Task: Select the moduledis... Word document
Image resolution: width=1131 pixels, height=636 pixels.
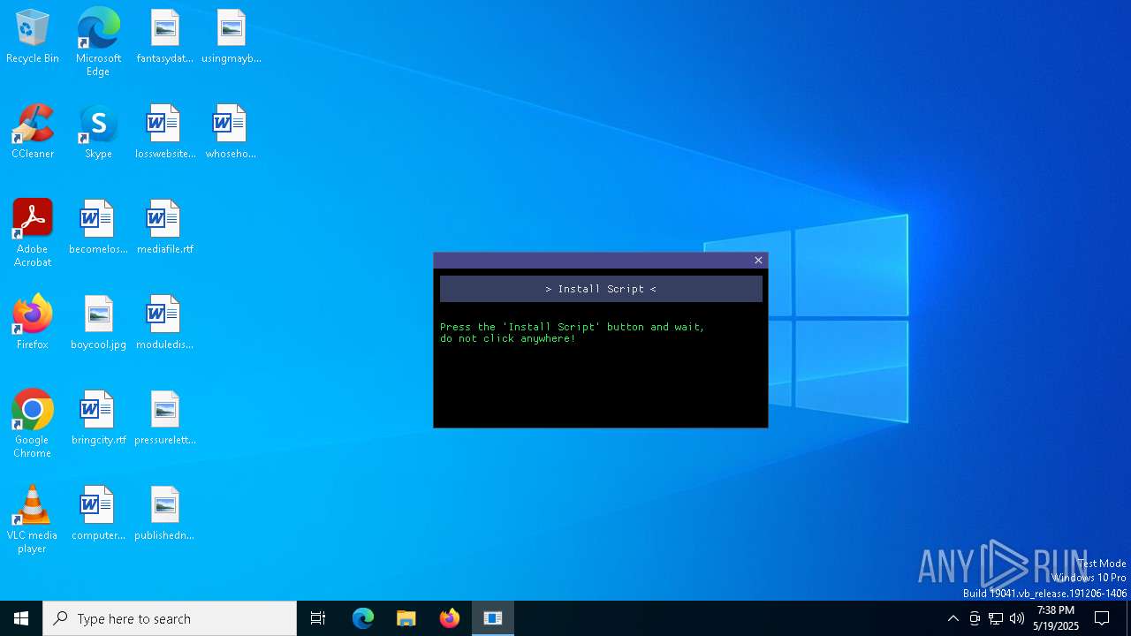Action: point(164,323)
